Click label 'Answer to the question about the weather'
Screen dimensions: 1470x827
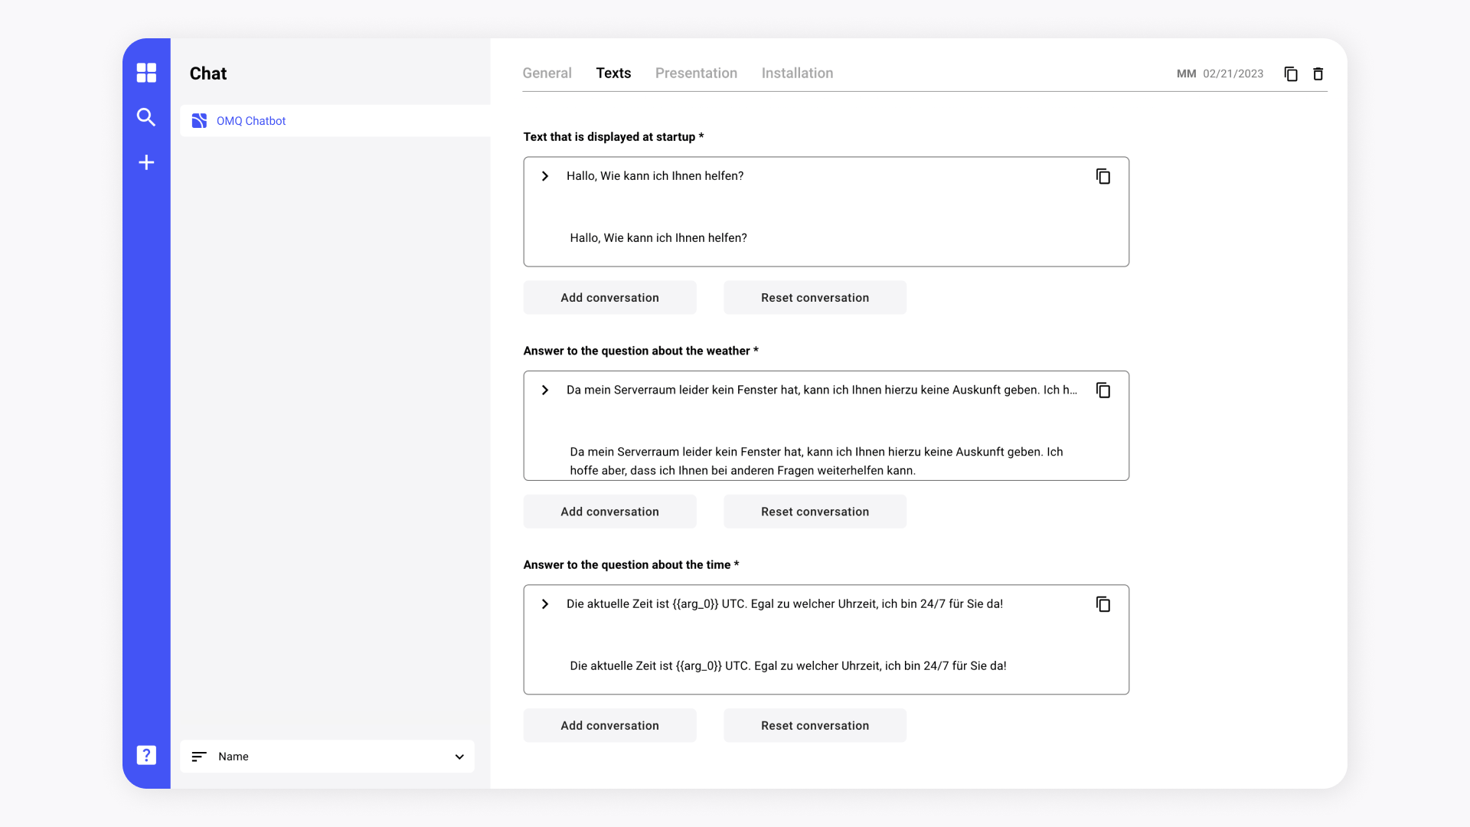tap(641, 351)
